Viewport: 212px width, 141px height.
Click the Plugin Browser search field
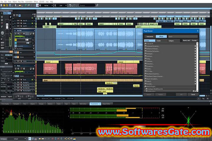point(183,36)
